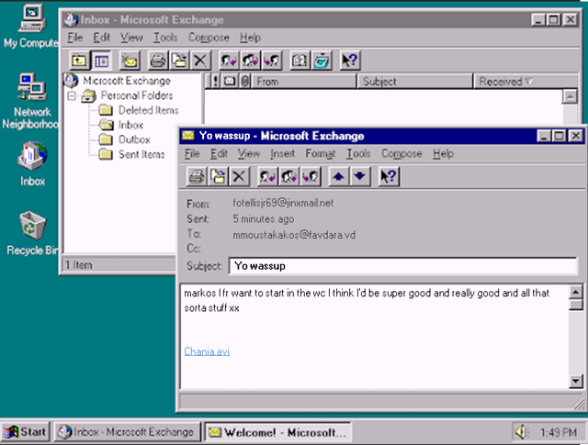Open Address Book from Inbox toolbar
588x445 pixels.
tap(300, 61)
